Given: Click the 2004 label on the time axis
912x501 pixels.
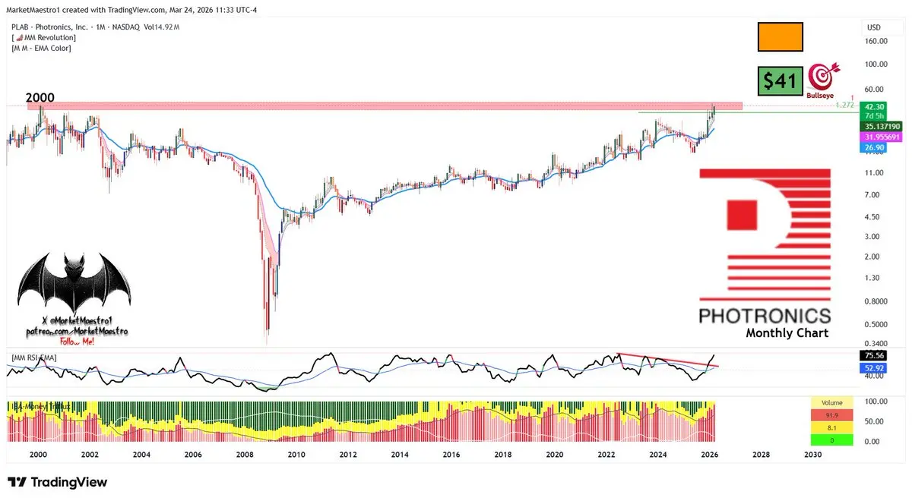Looking at the screenshot, I should tap(141, 455).
